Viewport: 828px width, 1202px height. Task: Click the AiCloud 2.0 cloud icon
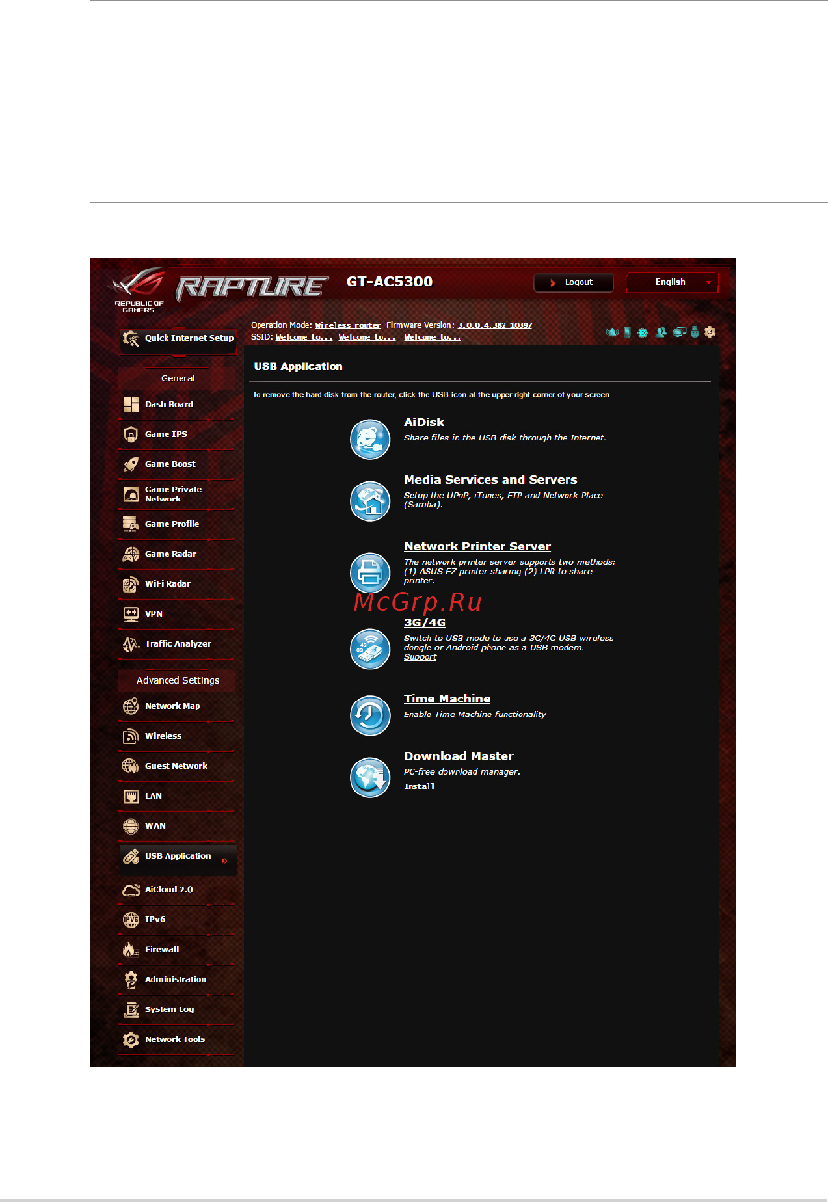[x=131, y=890]
